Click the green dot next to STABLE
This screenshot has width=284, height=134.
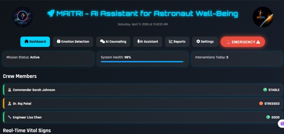point(265,90)
